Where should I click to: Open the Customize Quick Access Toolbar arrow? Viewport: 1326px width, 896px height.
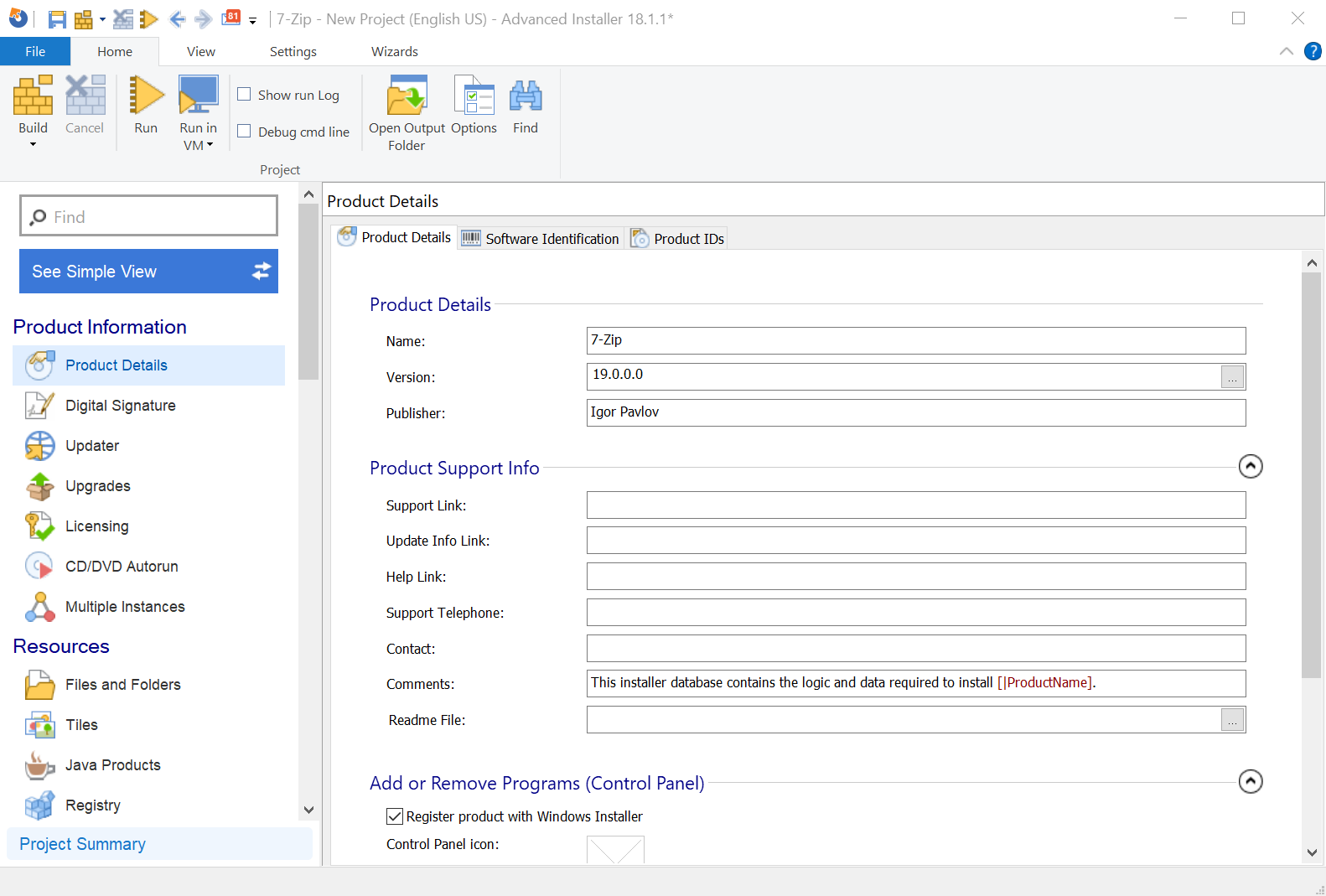(x=252, y=21)
